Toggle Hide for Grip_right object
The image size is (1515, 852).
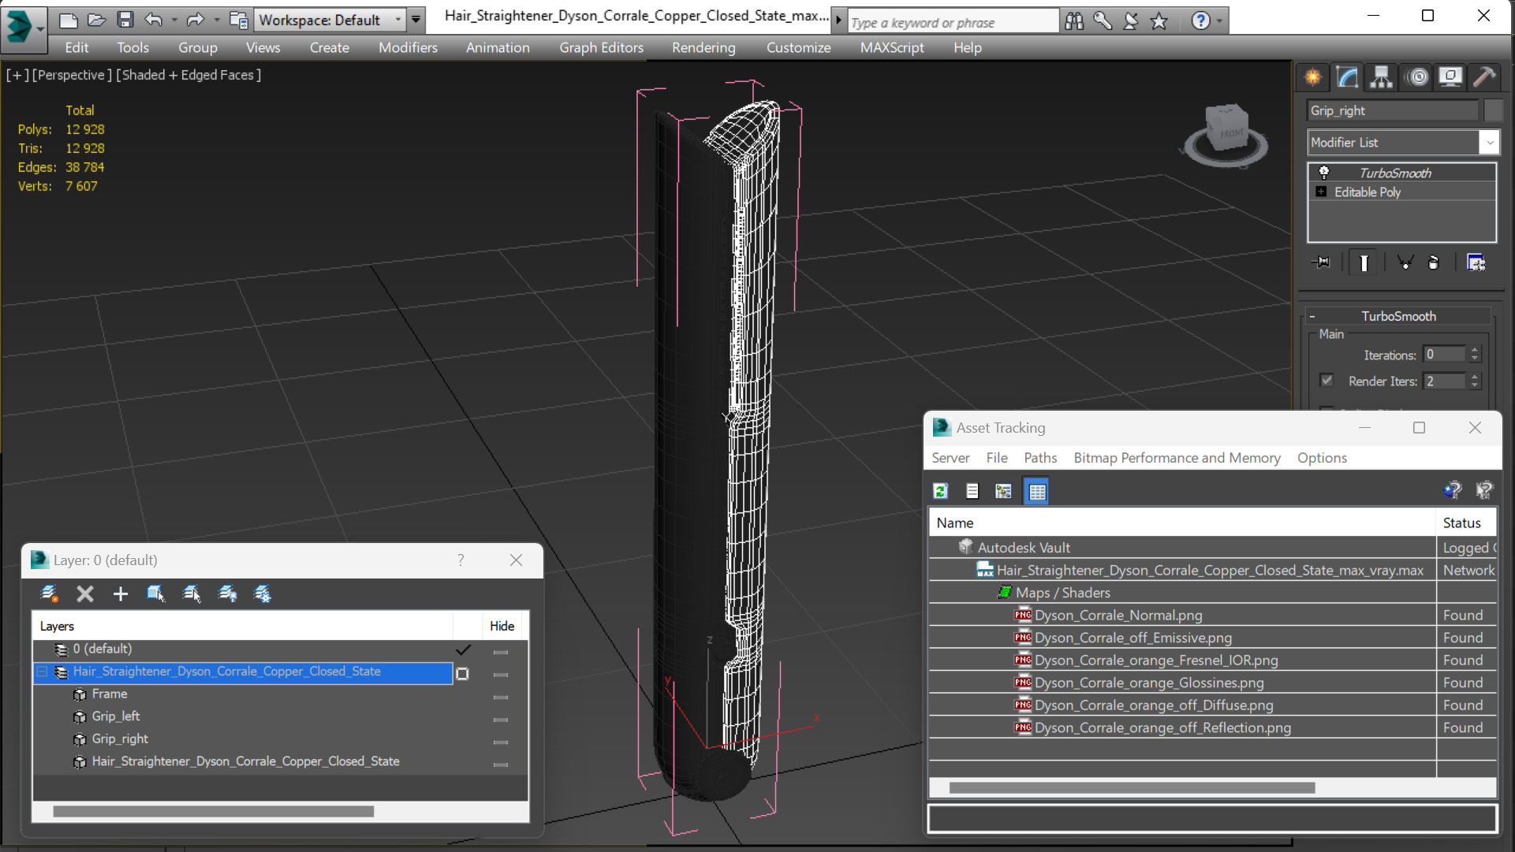coord(501,742)
